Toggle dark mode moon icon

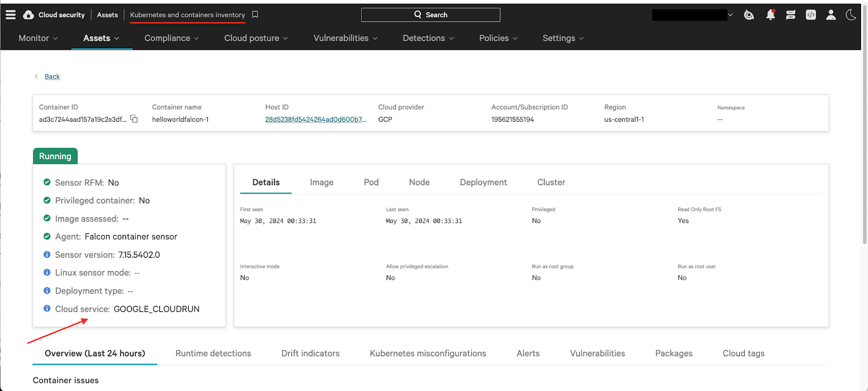(851, 15)
